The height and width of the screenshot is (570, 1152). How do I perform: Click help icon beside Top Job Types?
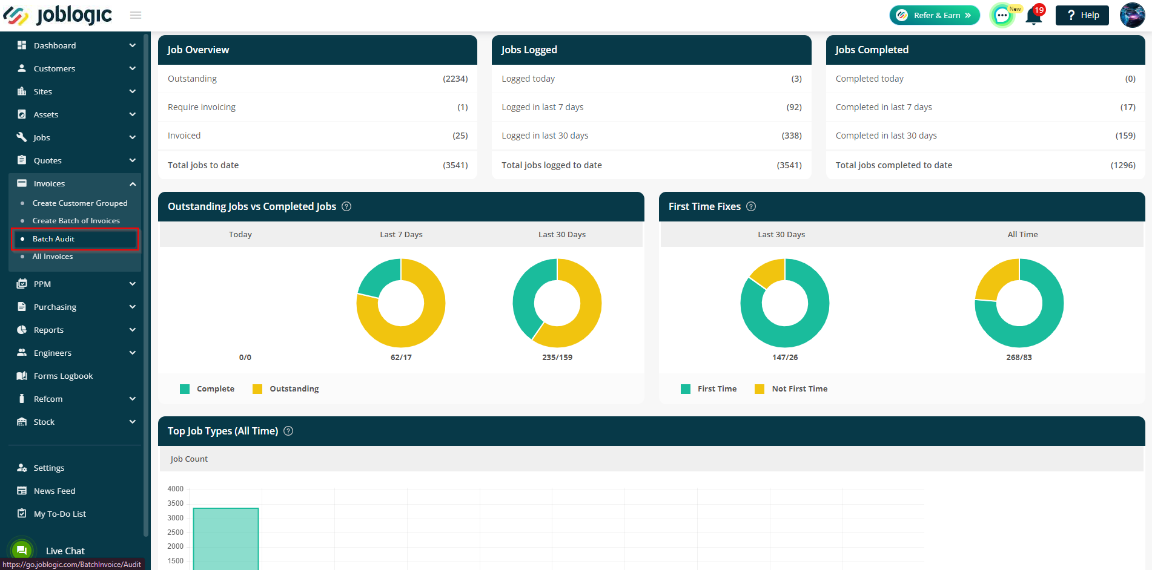[x=288, y=431]
